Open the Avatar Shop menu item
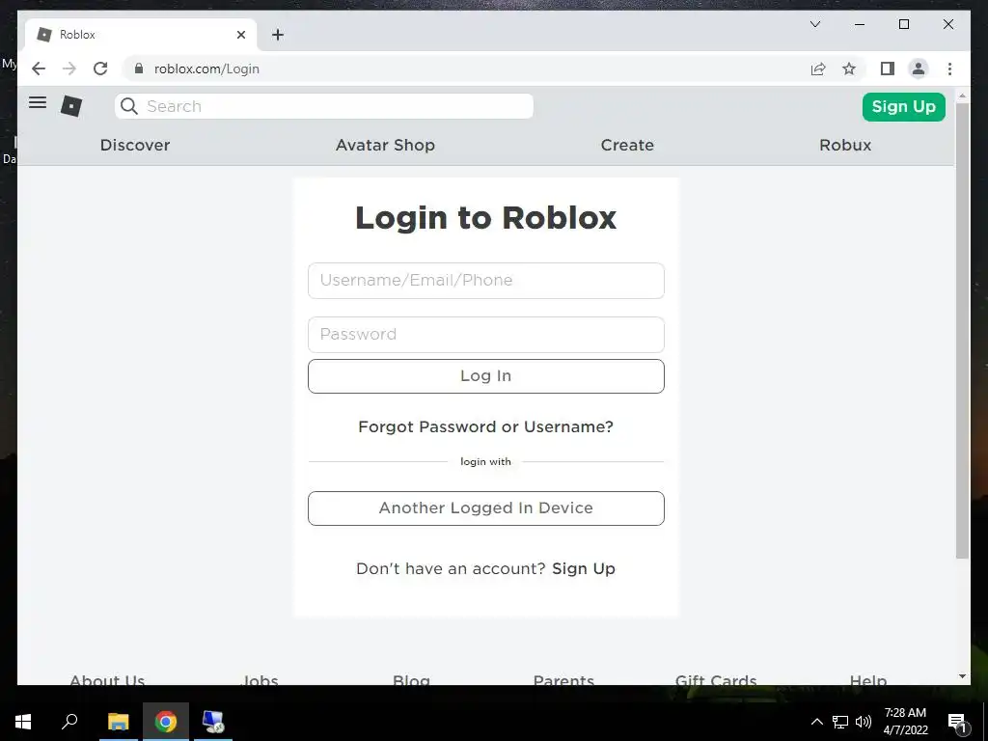 click(385, 145)
